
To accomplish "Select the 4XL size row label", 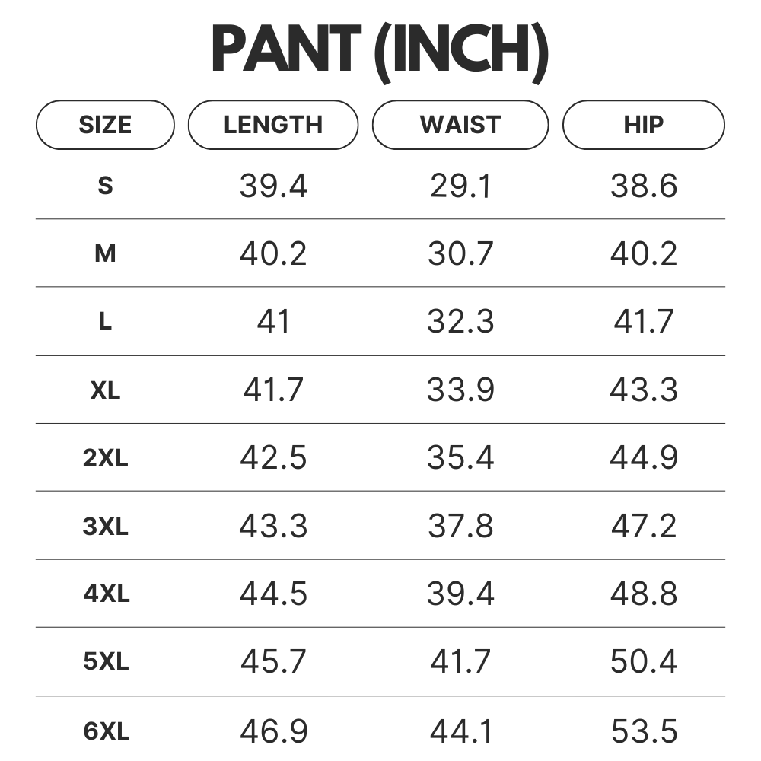I will coord(106,594).
